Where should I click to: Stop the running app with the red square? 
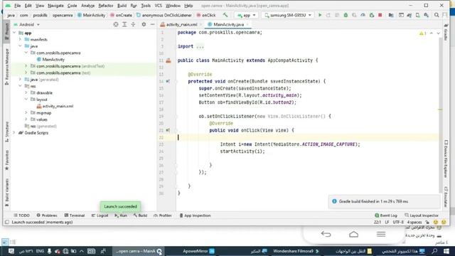(x=380, y=15)
